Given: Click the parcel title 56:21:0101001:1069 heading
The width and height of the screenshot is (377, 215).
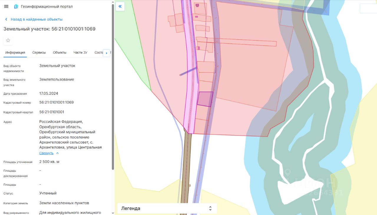Looking at the screenshot, I should point(49,29).
